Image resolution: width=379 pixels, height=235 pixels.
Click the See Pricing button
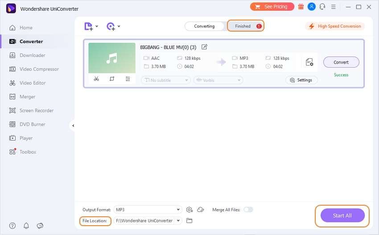(x=272, y=7)
